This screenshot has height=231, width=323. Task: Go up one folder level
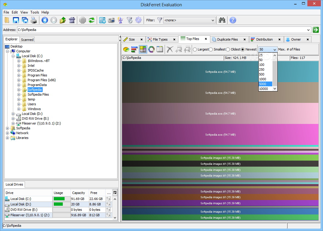tap(63, 20)
